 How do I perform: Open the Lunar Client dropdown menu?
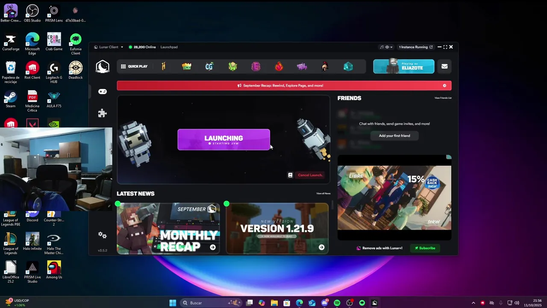(109, 47)
